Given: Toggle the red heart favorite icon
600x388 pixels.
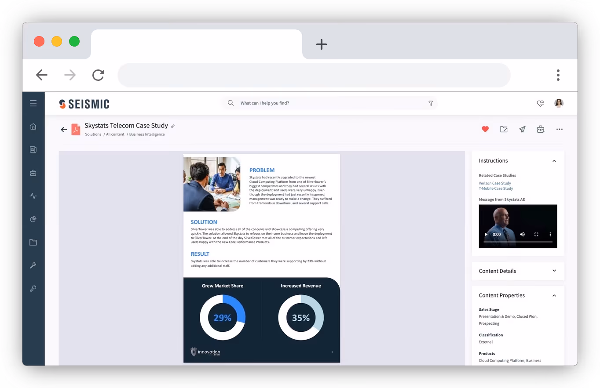Looking at the screenshot, I should point(485,129).
